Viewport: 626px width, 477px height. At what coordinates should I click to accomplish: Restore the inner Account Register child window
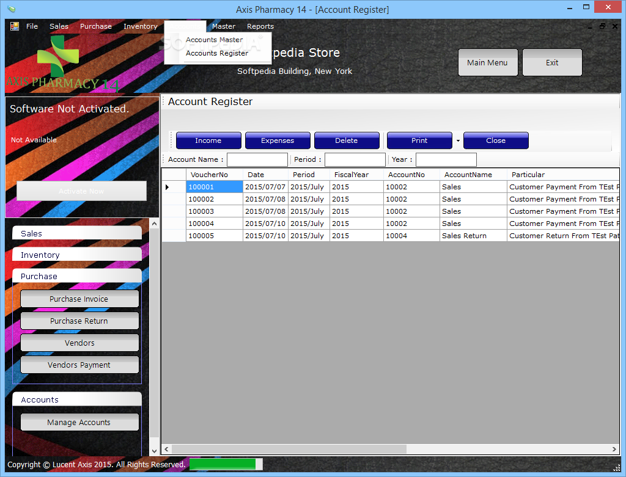pos(602,26)
